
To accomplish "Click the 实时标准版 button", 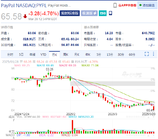I will 70,13.
